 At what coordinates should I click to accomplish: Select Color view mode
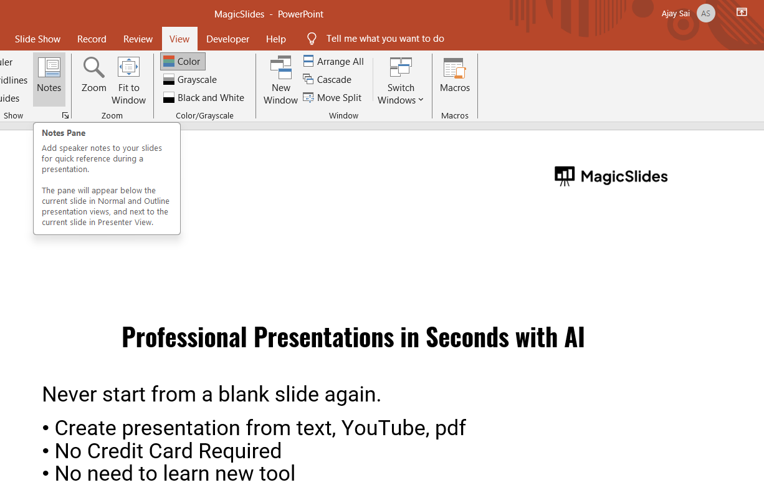click(x=183, y=62)
